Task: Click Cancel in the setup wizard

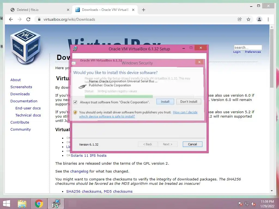Action: [193, 144]
